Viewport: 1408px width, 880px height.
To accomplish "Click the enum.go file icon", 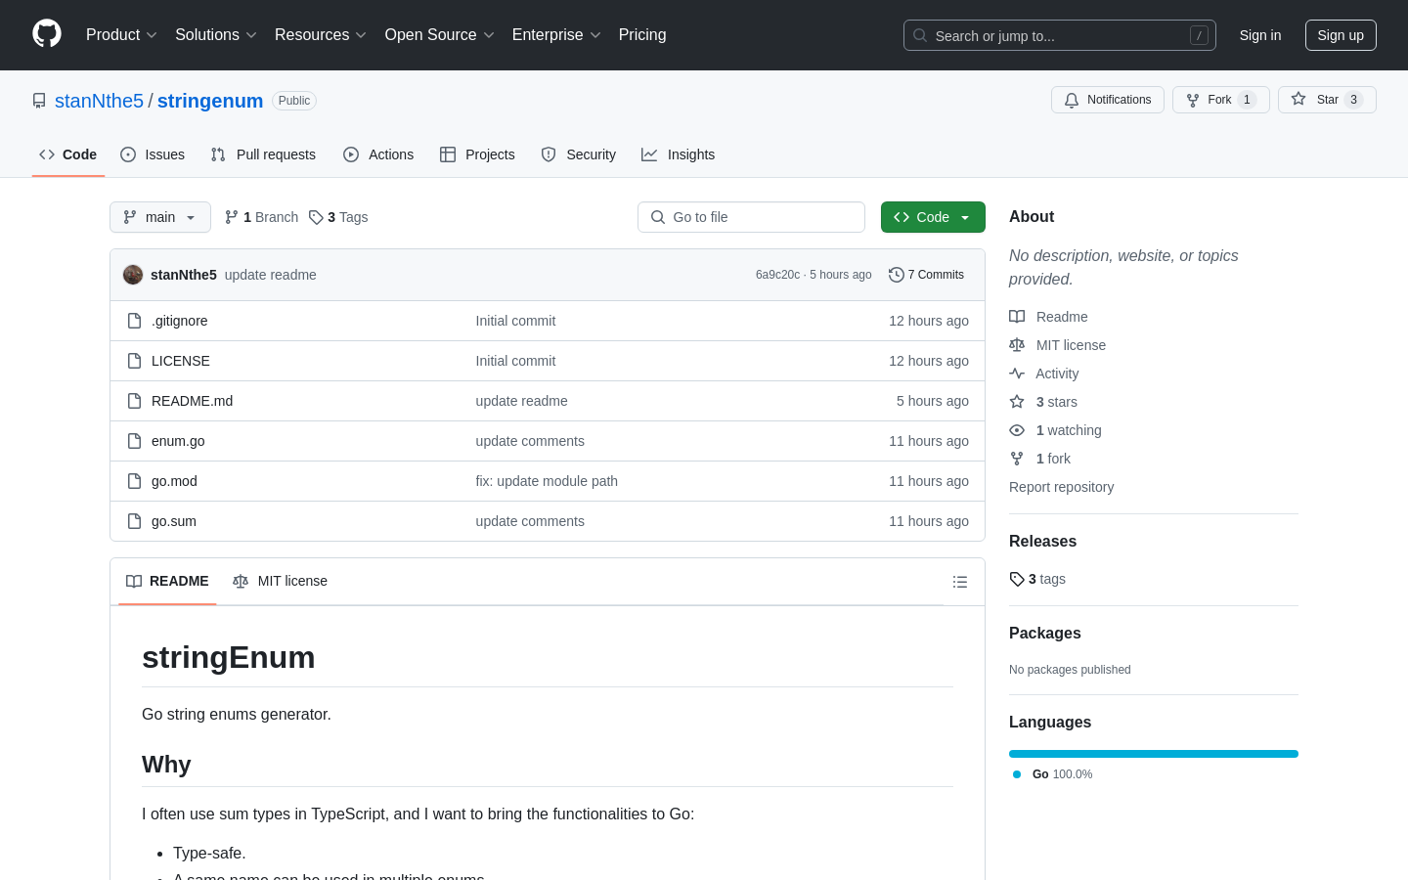I will [134, 441].
